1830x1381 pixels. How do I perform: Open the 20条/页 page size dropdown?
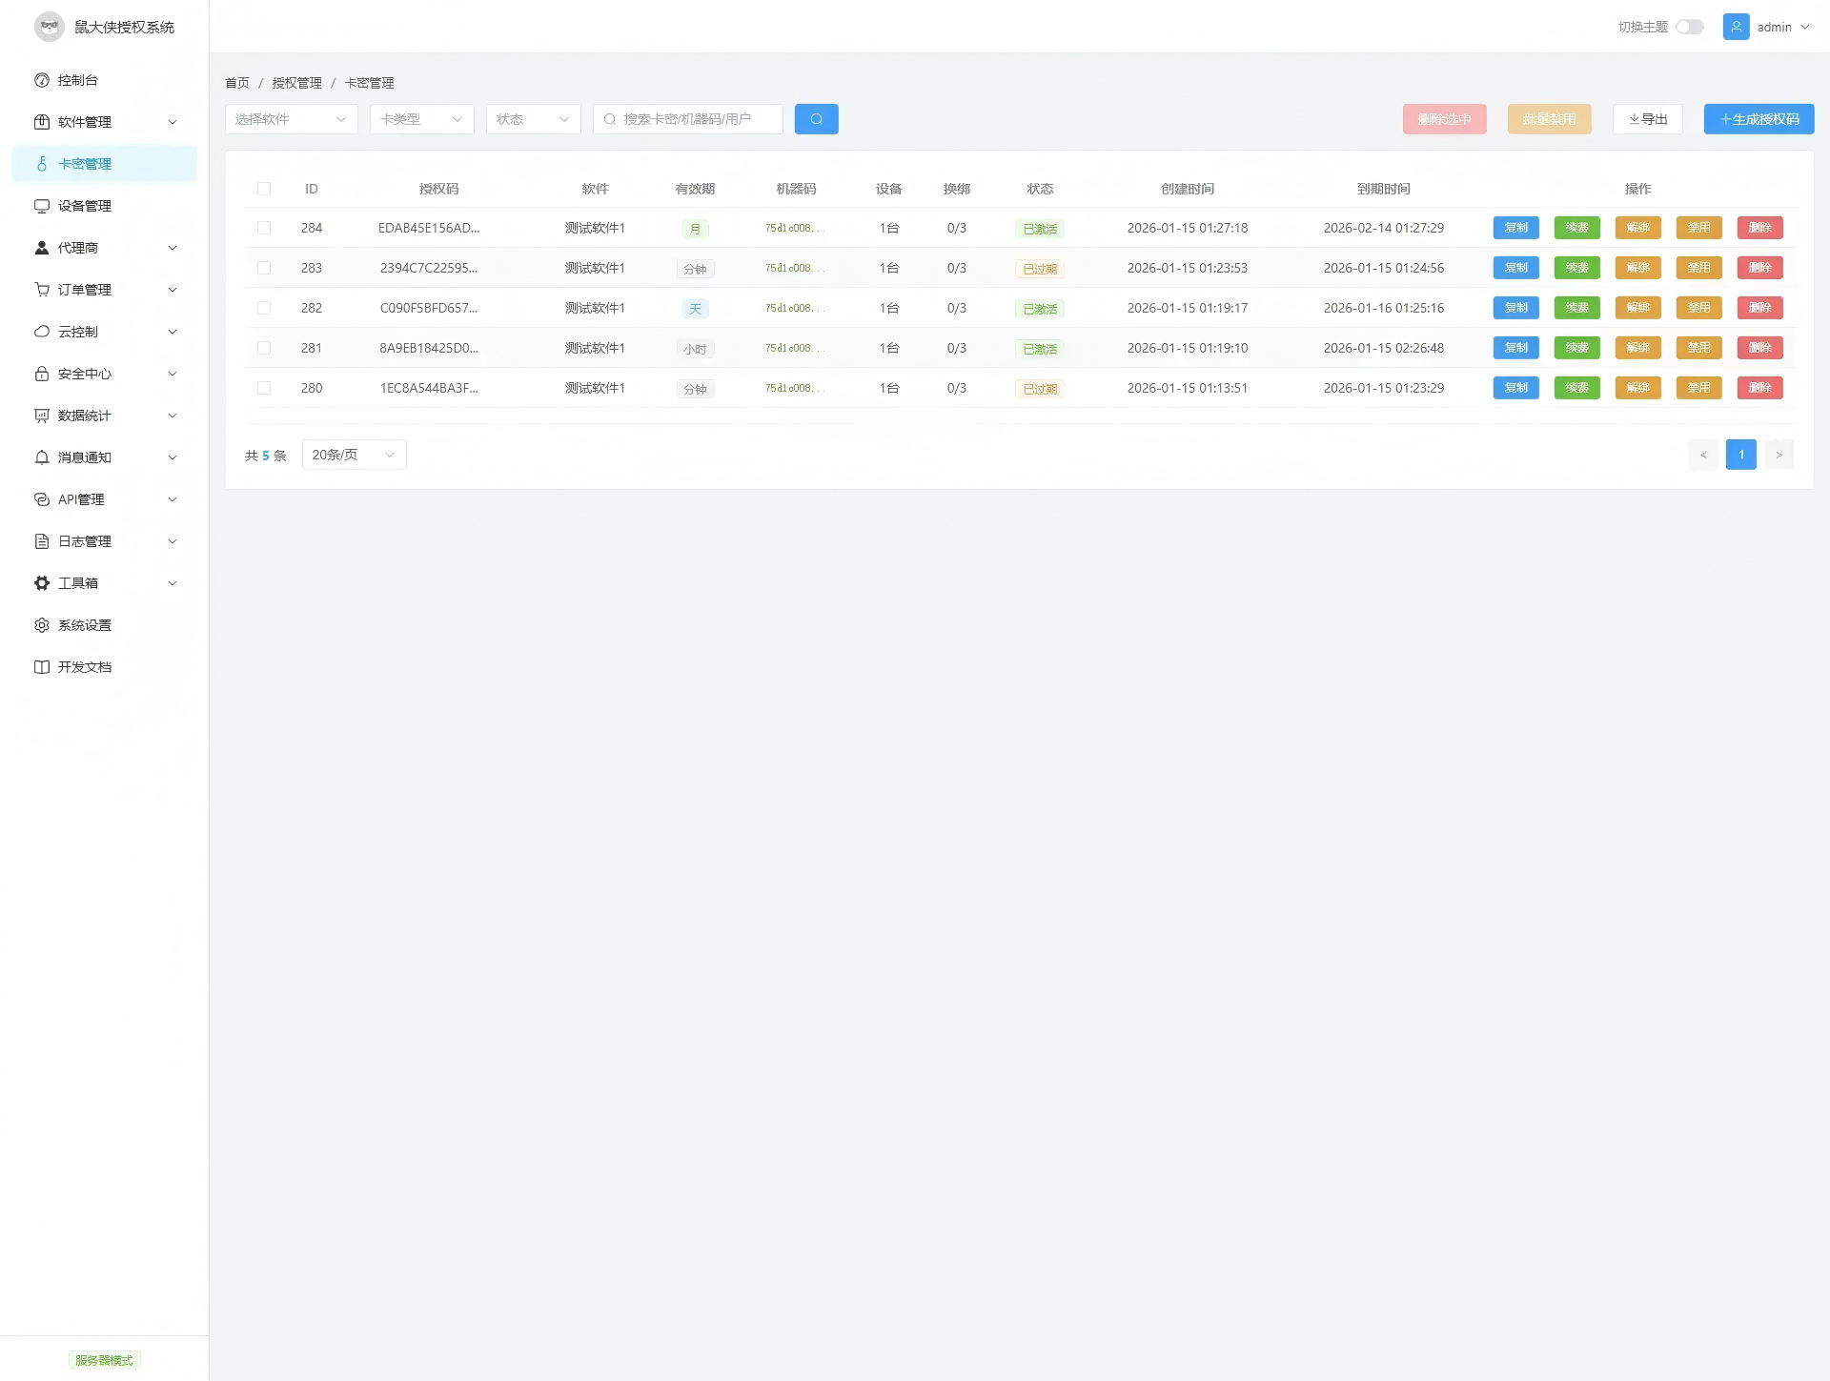(x=354, y=455)
